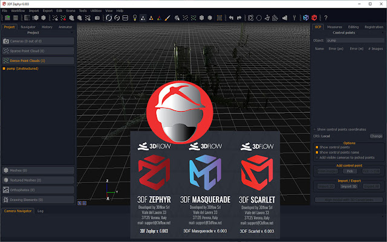Select pump (Unstructured) in dense point clouds
This screenshot has height=242, width=387.
pyautogui.click(x=22, y=69)
